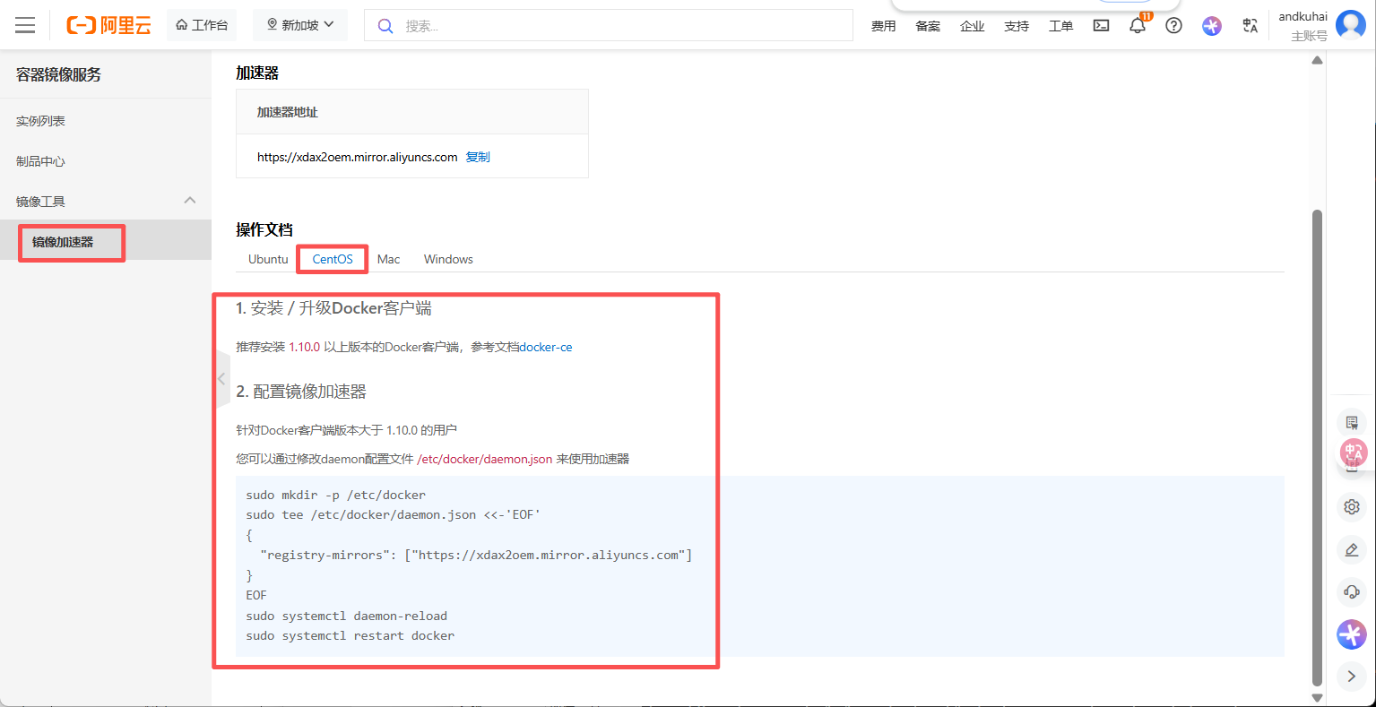Open notifications bell with badge 11
Screen dimensions: 1376x707
[x=1137, y=25]
